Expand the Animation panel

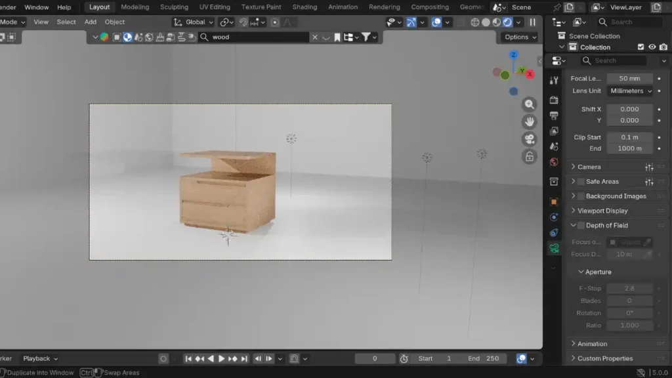coord(592,344)
